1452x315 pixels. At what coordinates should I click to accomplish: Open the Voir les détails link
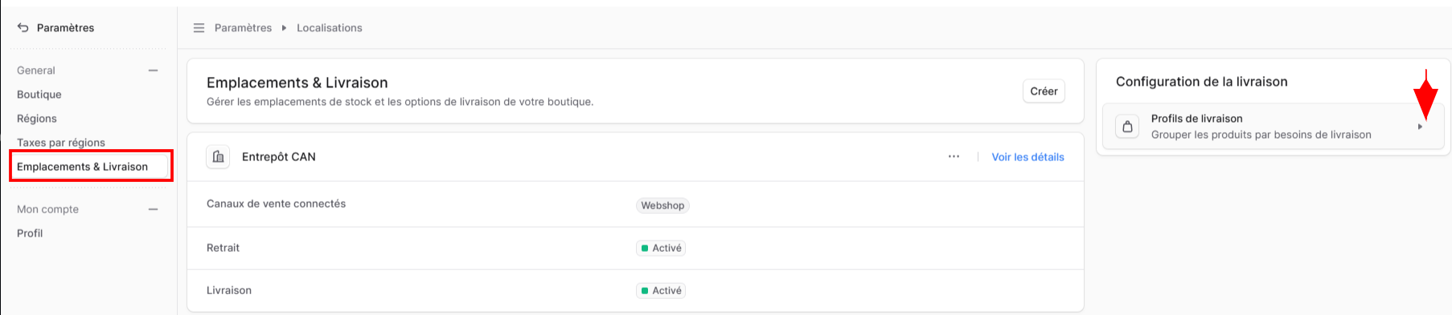[x=1027, y=157]
